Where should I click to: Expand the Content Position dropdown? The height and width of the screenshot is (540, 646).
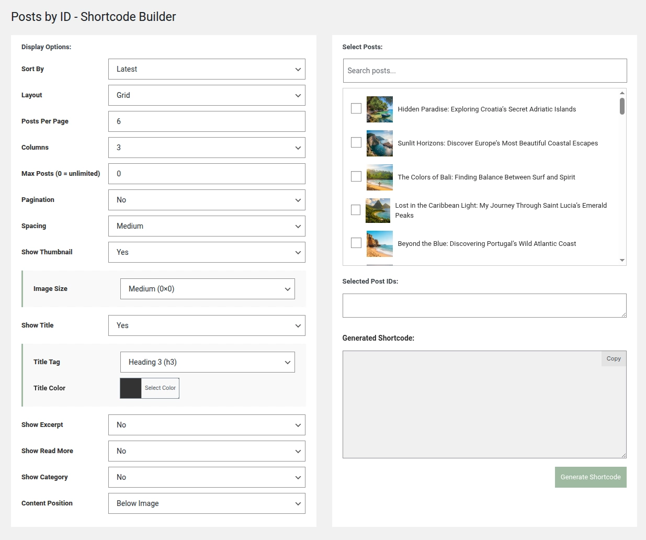[207, 503]
